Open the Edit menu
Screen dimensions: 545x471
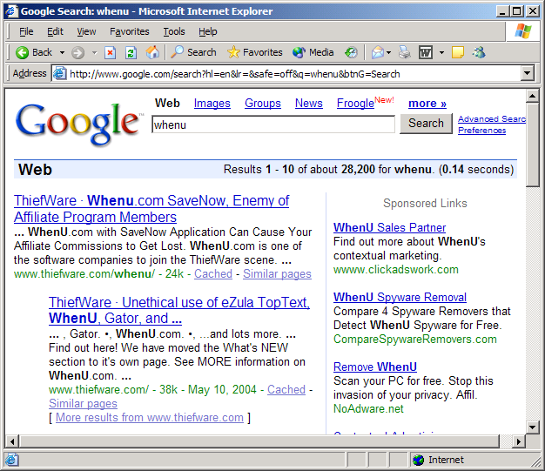pos(55,31)
